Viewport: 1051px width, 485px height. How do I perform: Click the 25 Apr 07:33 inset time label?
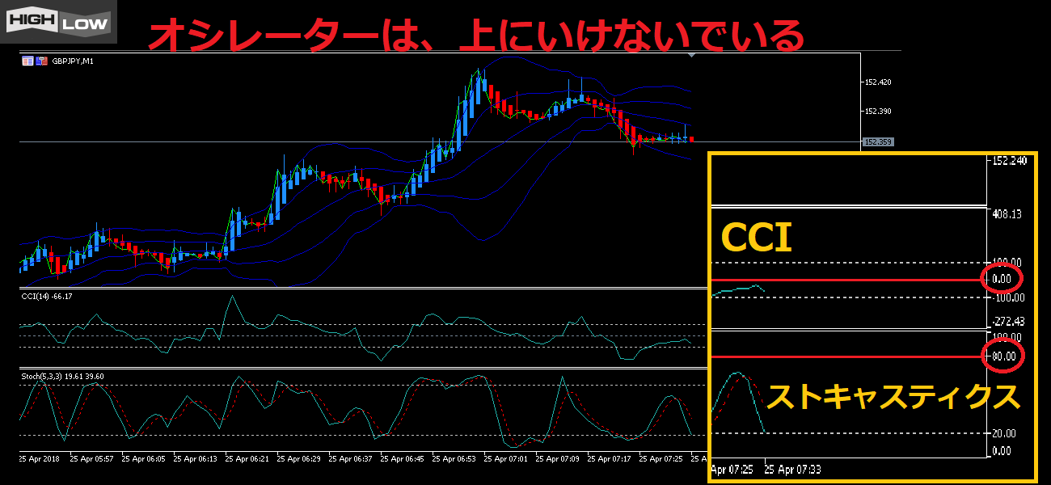coord(792,469)
